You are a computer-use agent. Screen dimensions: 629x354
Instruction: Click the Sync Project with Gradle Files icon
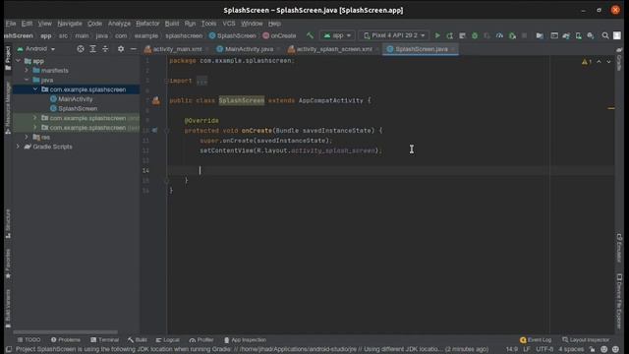pyautogui.click(x=566, y=35)
